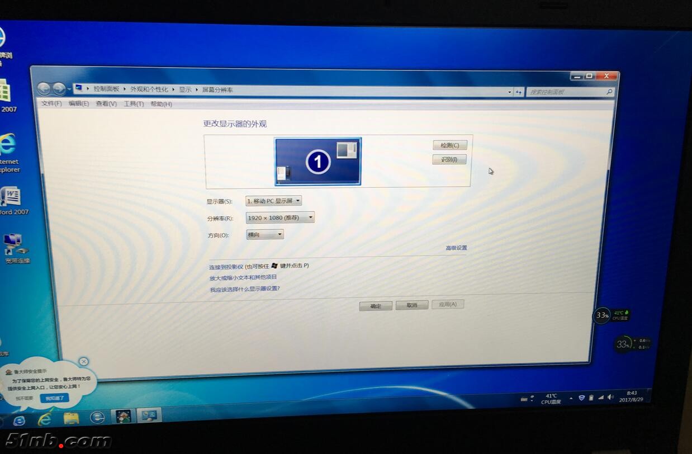Click the CPU温度 reading in the taskbar
Image resolution: width=692 pixels, height=454 pixels.
click(x=551, y=399)
